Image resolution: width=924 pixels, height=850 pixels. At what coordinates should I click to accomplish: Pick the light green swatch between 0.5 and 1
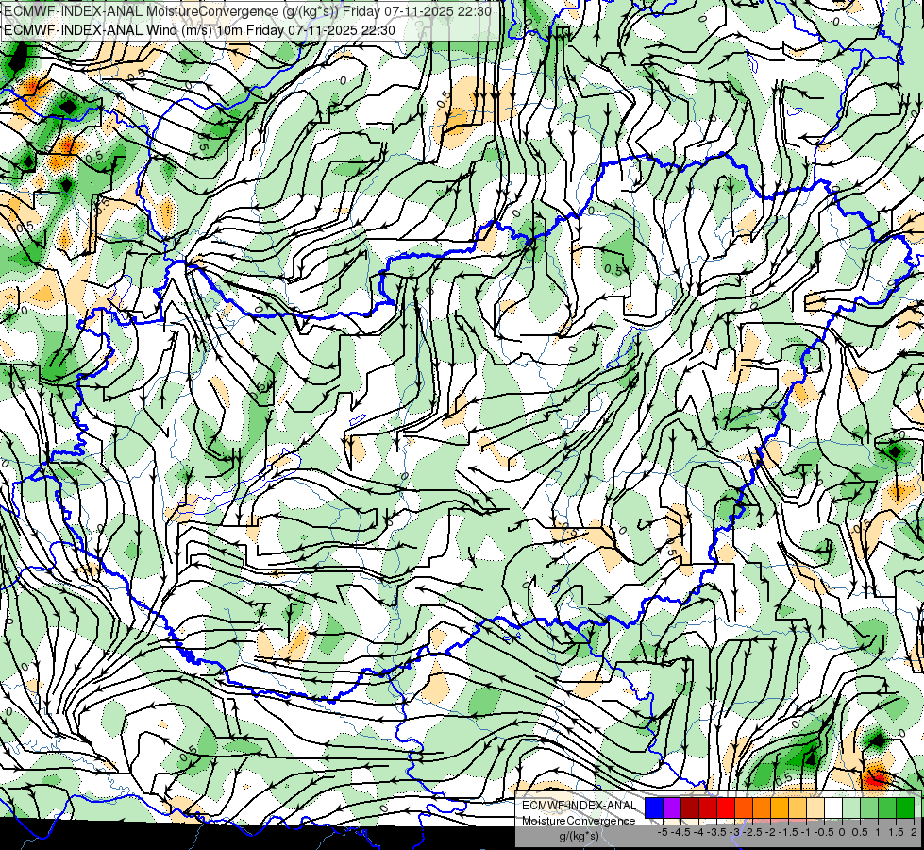pos(869,807)
